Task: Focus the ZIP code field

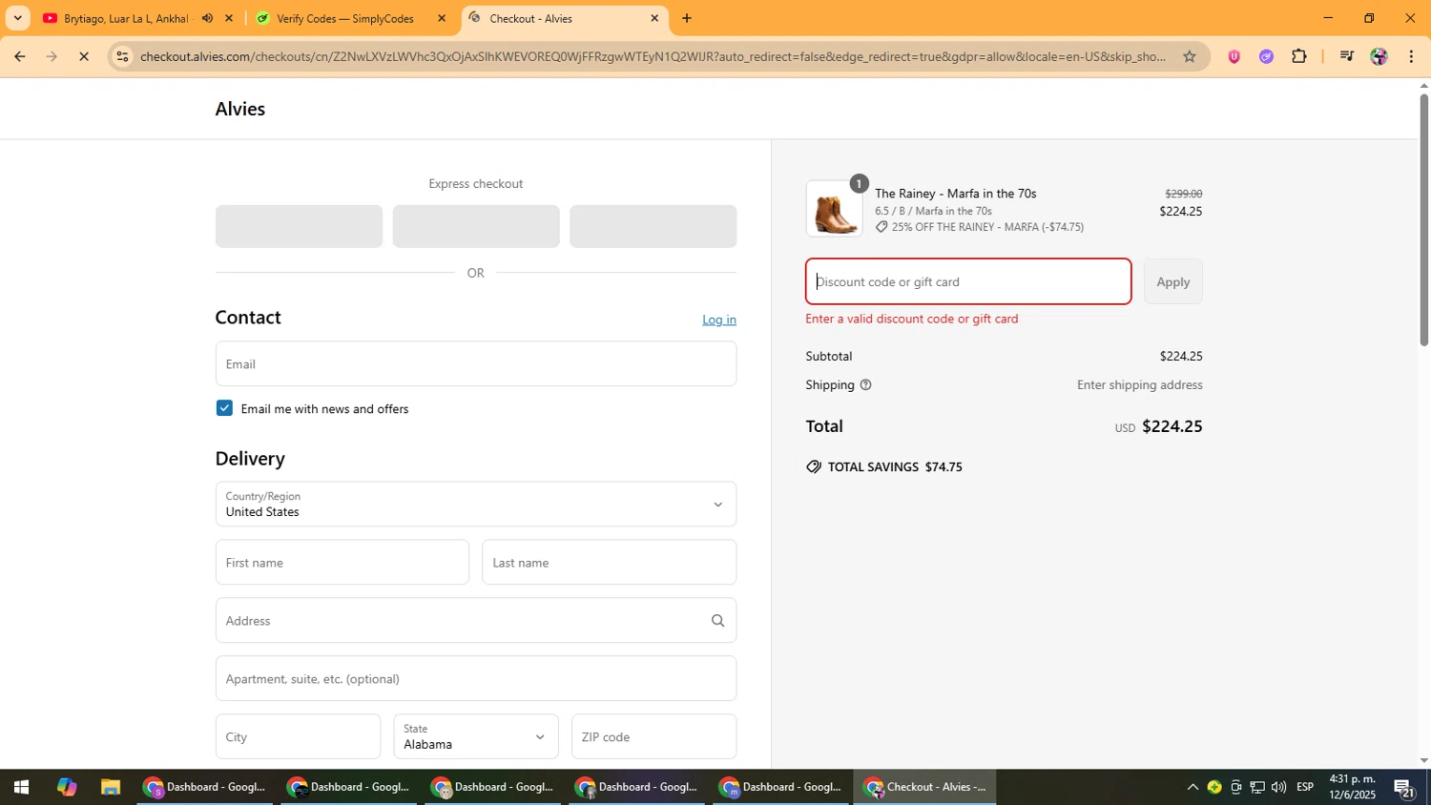Action: [654, 736]
